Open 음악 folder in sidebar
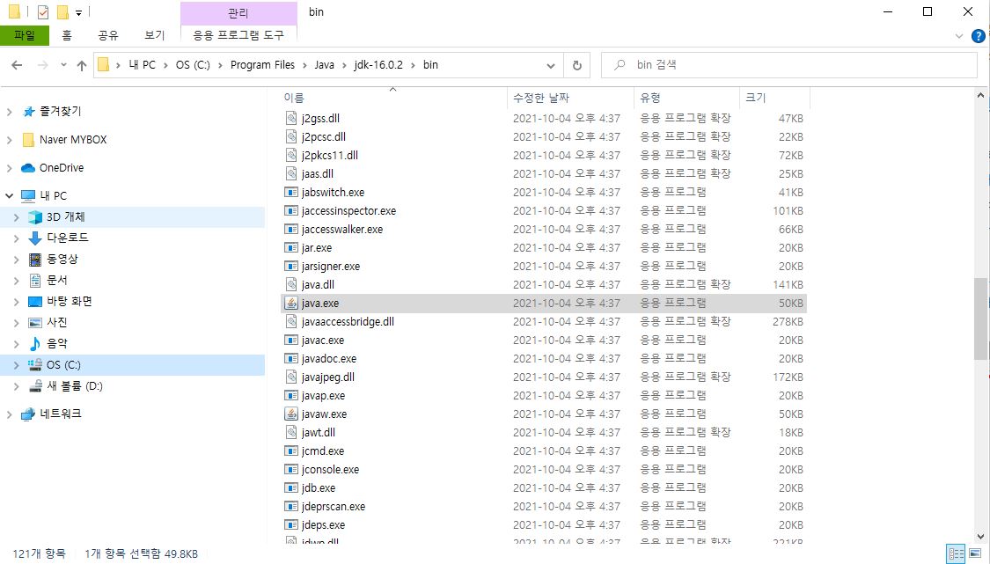This screenshot has width=990, height=564. click(x=57, y=343)
